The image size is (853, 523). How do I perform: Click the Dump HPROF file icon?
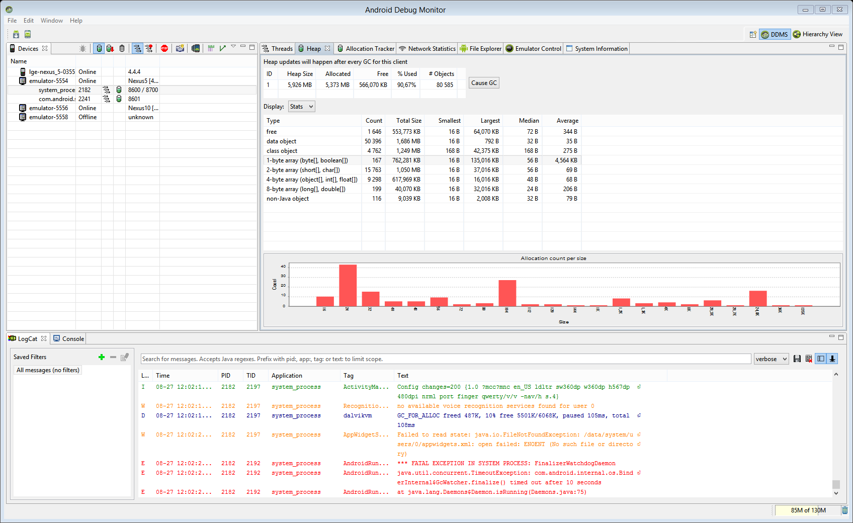tap(110, 48)
